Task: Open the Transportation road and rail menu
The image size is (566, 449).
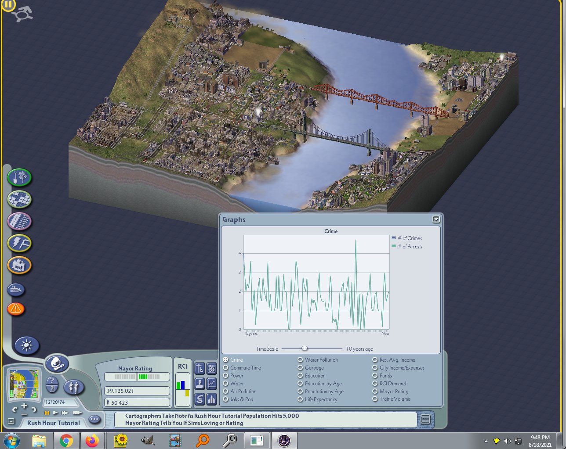Action: coord(19,221)
